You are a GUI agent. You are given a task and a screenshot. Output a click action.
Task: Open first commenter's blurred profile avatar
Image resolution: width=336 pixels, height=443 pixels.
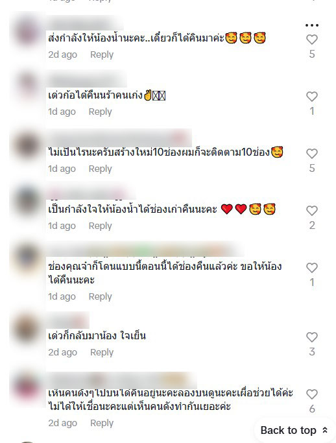coord(27,31)
